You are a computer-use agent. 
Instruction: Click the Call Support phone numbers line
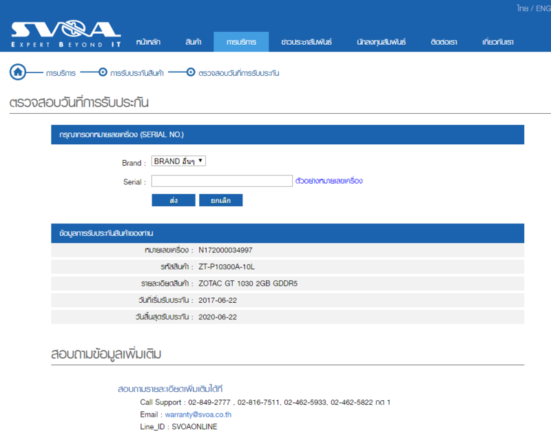(x=265, y=402)
